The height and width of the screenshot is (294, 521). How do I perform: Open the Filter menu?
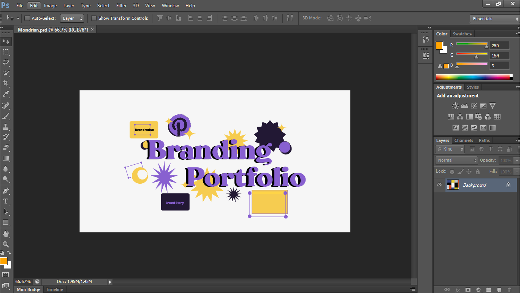click(121, 6)
